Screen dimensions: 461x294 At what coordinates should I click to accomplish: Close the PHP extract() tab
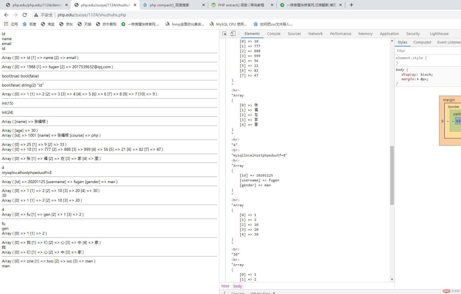[x=272, y=5]
